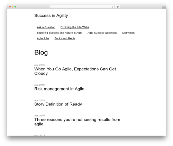
Task: Open When You Go Agile, Expectations post
Action: click(75, 71)
